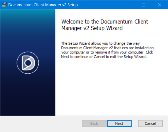Click empty white area below the description
This screenshot has width=168, height=132.
click(x=111, y=87)
